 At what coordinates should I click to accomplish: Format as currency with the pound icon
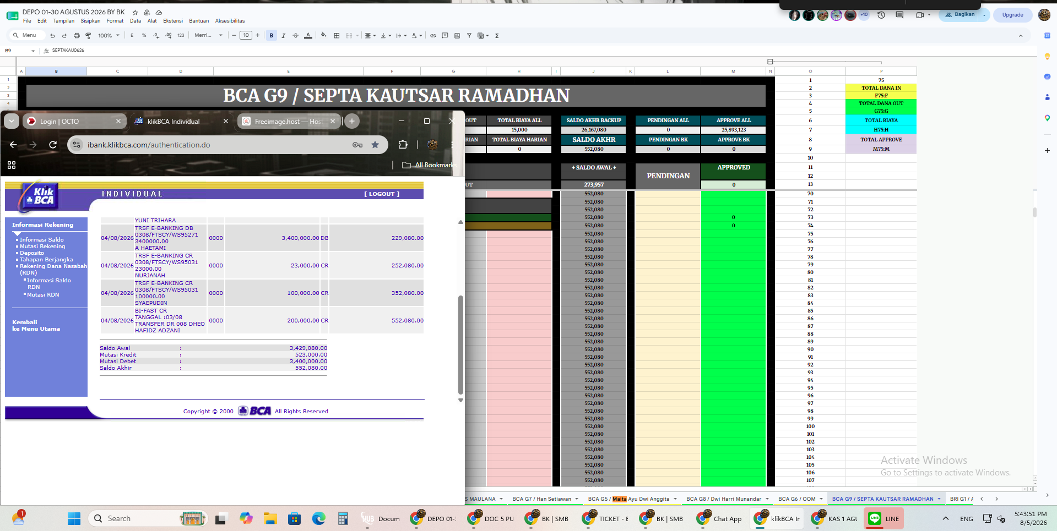click(x=132, y=35)
